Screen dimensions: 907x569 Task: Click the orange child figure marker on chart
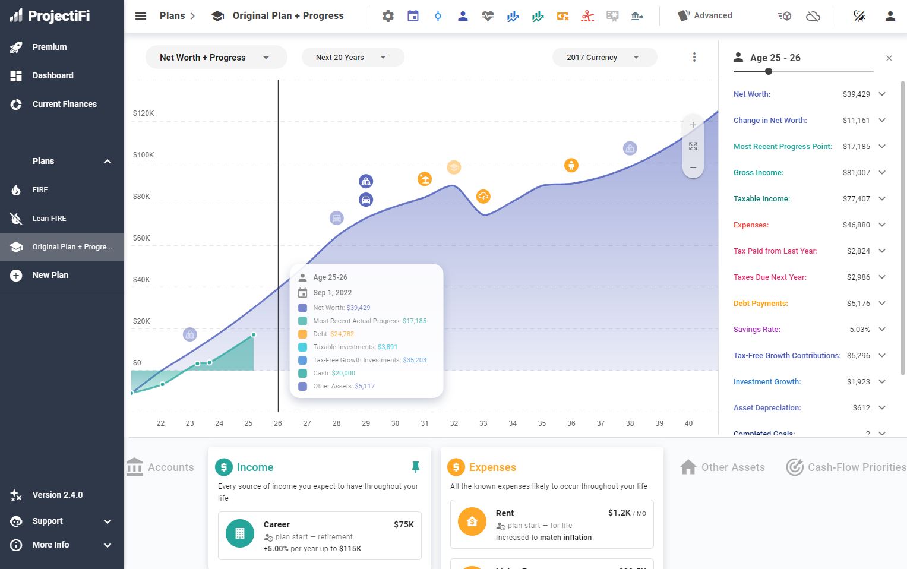pos(571,165)
